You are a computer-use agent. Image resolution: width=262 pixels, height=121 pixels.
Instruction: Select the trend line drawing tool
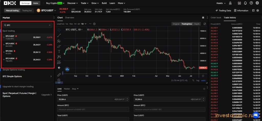point(59,35)
